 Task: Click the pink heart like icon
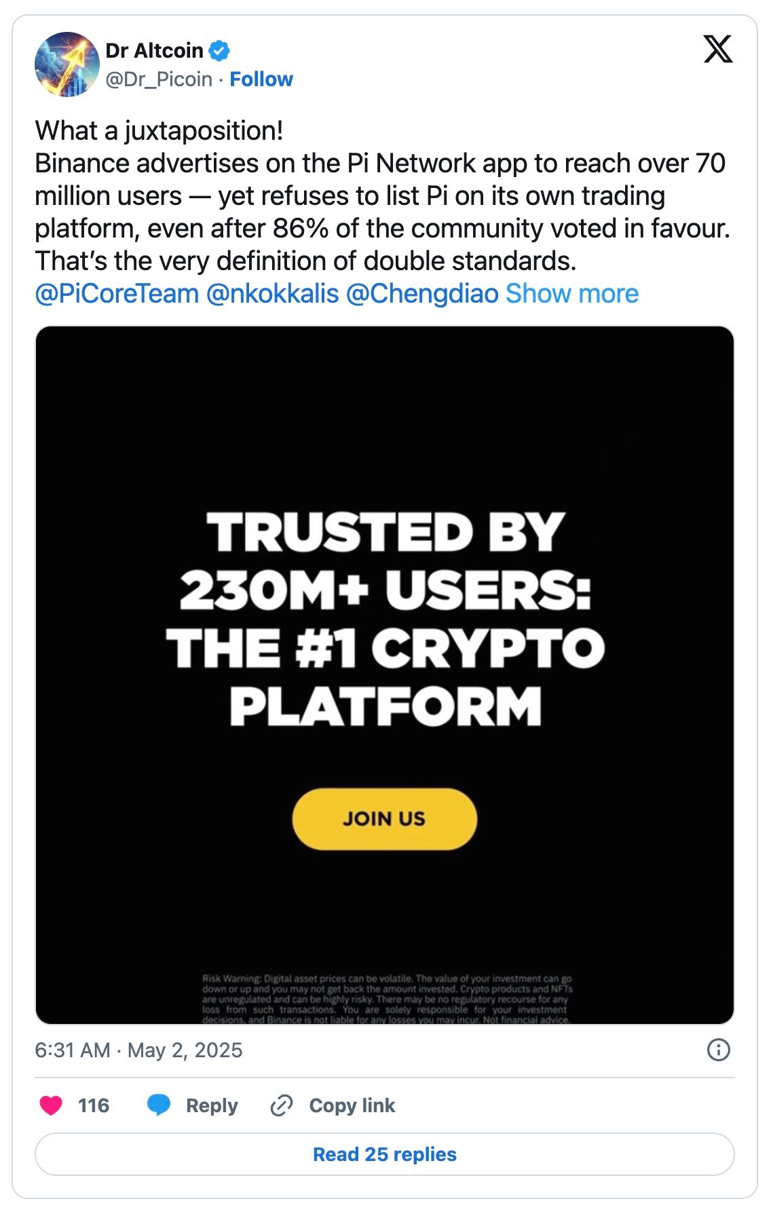click(x=51, y=1105)
